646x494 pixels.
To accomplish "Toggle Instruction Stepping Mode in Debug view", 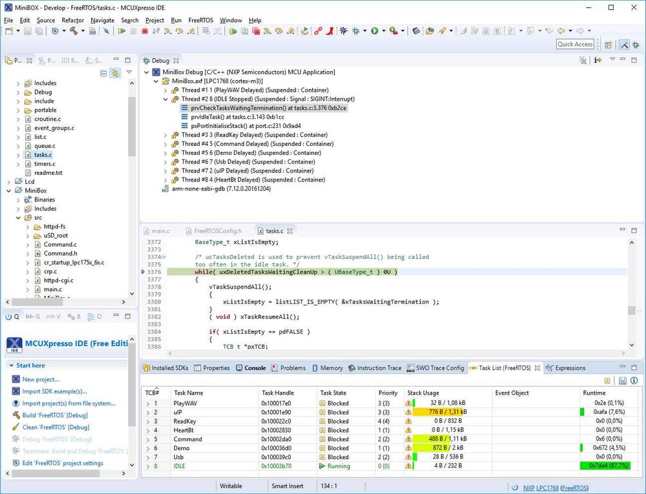I will 598,60.
